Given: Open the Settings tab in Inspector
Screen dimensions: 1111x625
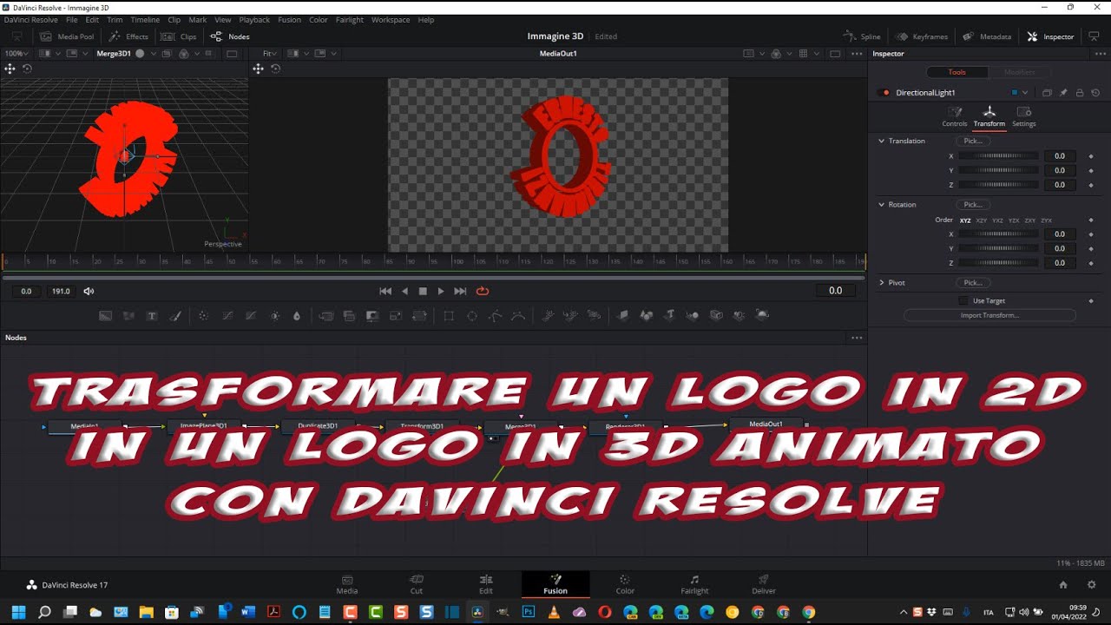Looking at the screenshot, I should [1024, 116].
